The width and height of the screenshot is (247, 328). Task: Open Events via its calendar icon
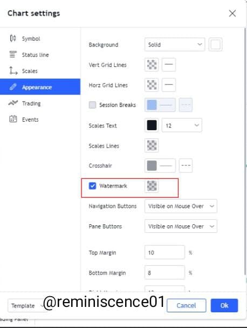pos(13,119)
